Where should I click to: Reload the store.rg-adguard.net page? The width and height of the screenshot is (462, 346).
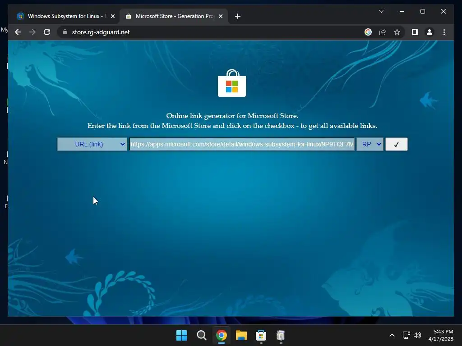[x=47, y=32]
